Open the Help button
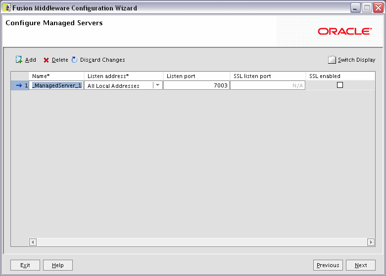This screenshot has width=386, height=276. click(58, 265)
